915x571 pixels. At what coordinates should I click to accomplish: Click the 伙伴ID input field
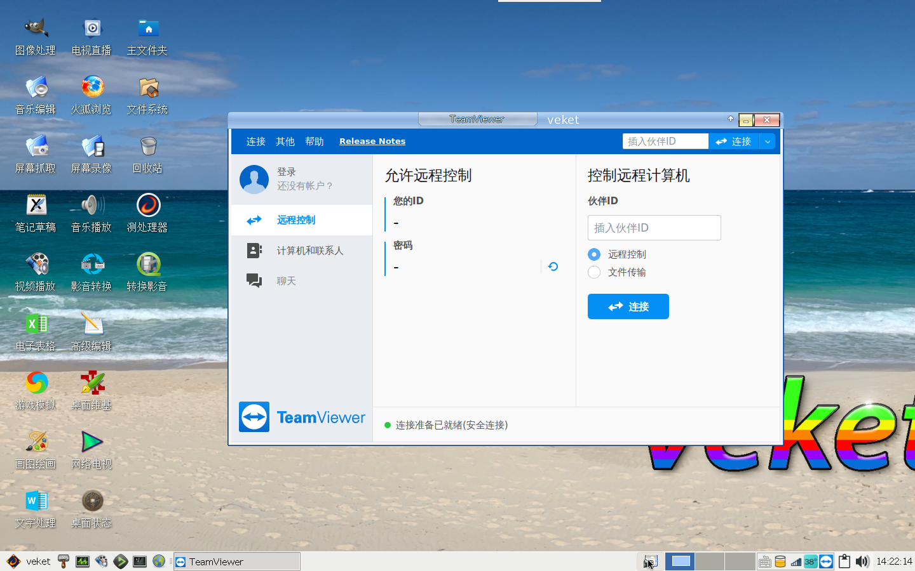[654, 228]
